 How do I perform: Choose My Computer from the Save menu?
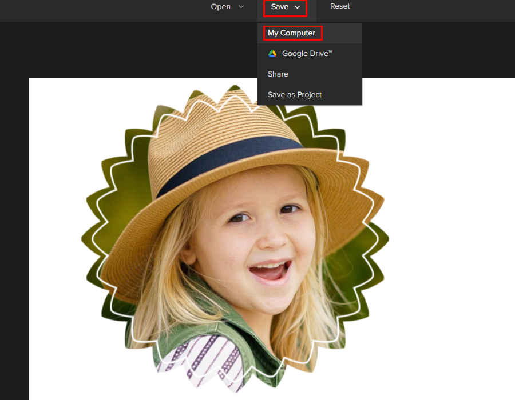292,33
